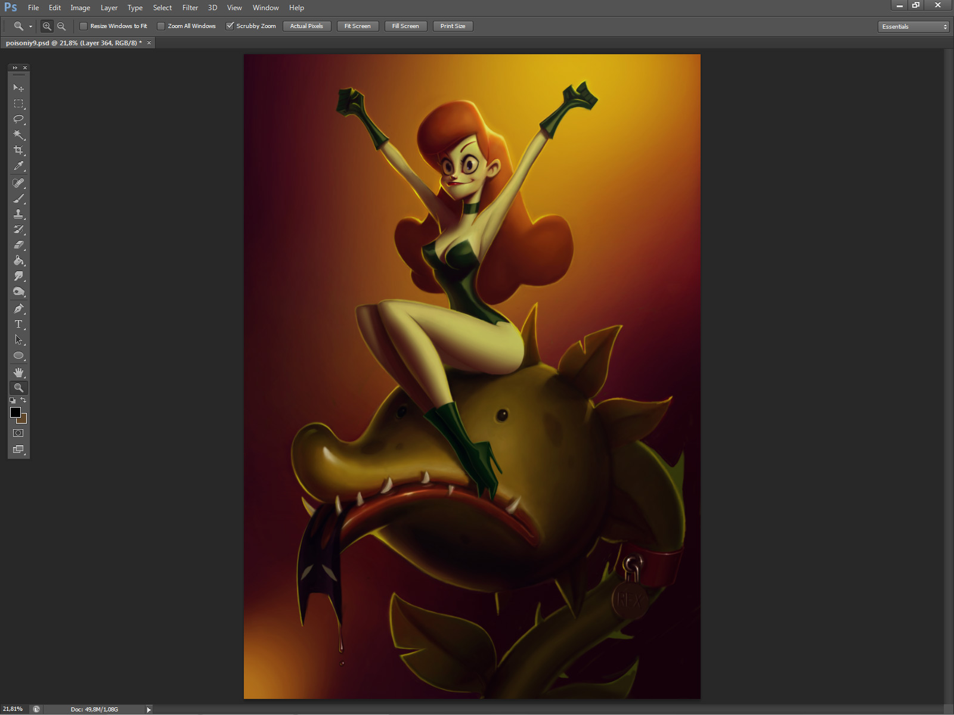Open the Select menu
Screen dimensions: 954x715
(163, 8)
